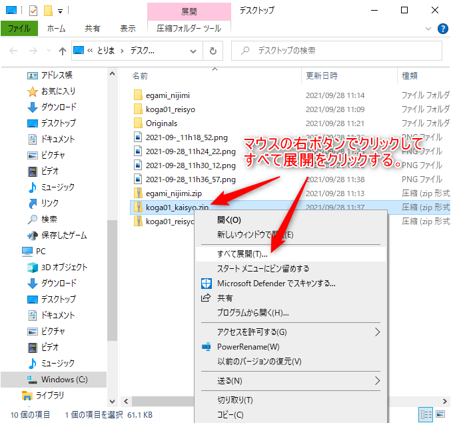Expand the ribbon with the chevron
The image size is (451, 423).
point(428,29)
